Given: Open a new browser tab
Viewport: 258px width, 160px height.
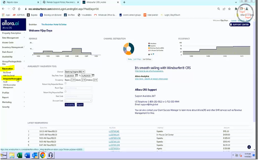Looking at the screenshot, I should click(124, 2).
